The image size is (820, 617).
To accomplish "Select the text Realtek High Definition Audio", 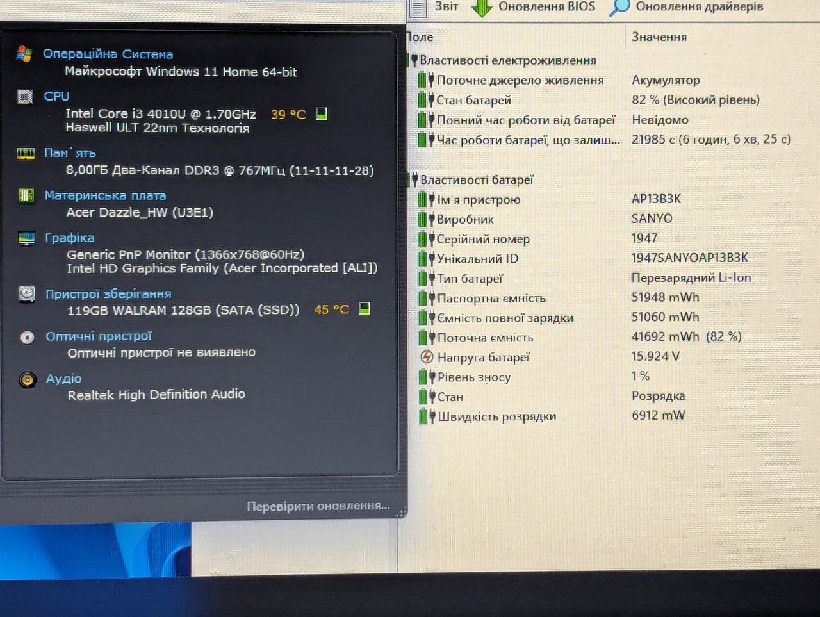I will (157, 395).
